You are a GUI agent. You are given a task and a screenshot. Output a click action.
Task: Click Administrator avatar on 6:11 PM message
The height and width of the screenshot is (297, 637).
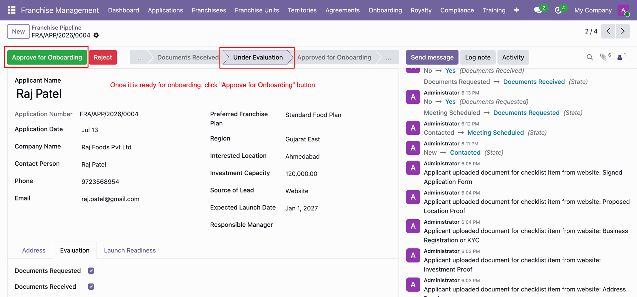[413, 148]
